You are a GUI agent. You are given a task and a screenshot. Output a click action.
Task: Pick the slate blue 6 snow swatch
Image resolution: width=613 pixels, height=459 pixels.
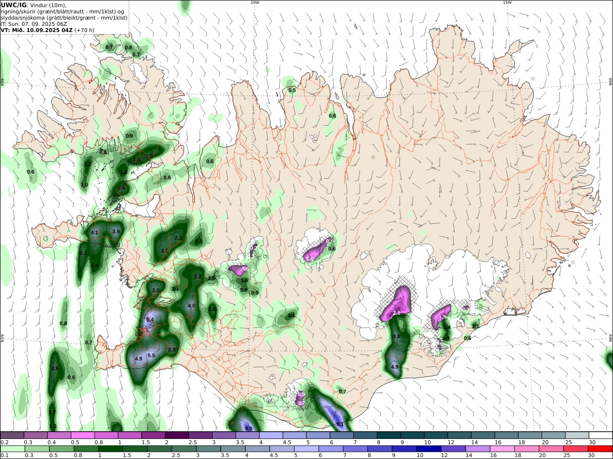341,436
